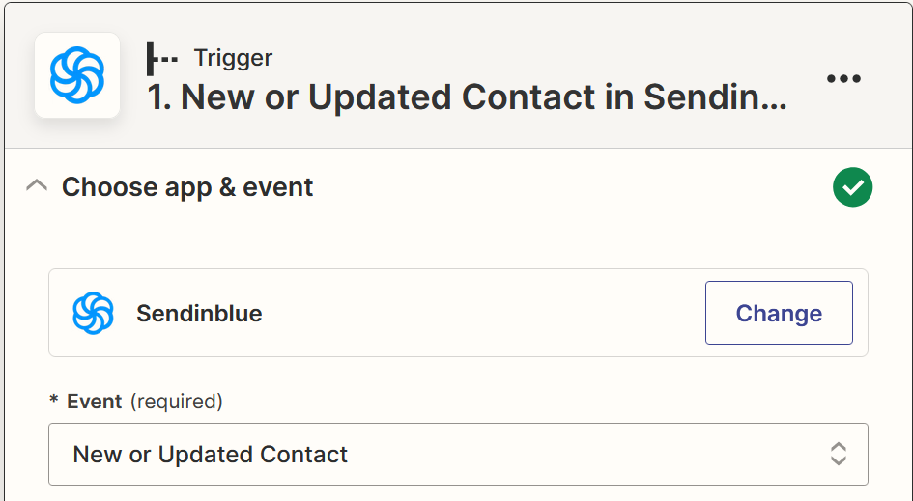Toggle the "Choose app & event" section heading
The width and height of the screenshot is (913, 501).
tap(187, 187)
